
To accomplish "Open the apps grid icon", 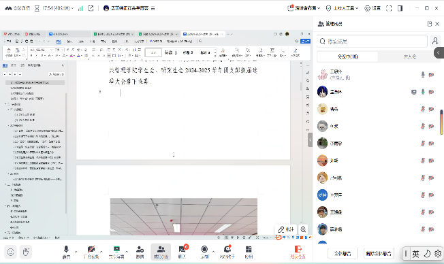I will point(249,252).
